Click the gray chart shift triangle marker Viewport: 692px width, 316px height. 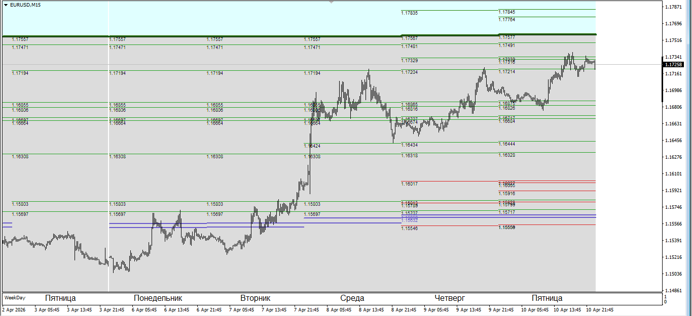(332, 3)
